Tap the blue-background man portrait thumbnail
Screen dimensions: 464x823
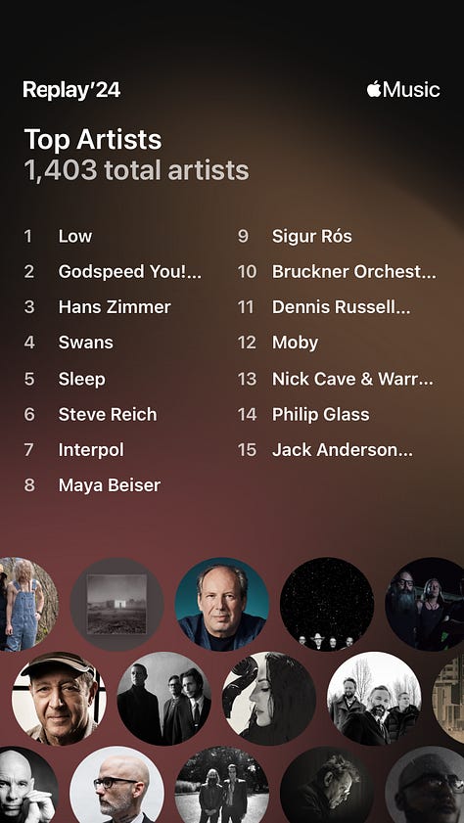222,604
